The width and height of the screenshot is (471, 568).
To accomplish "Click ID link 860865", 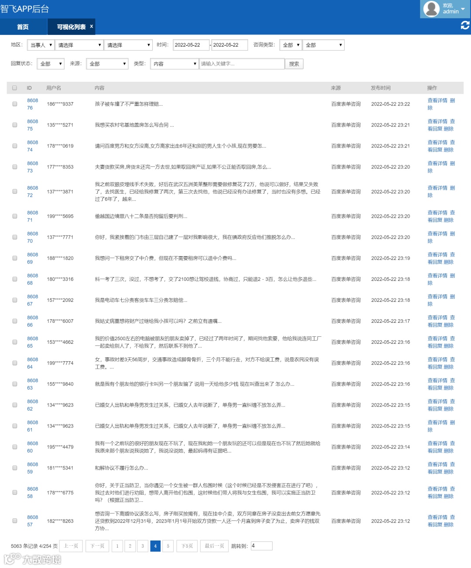I will click(32, 342).
